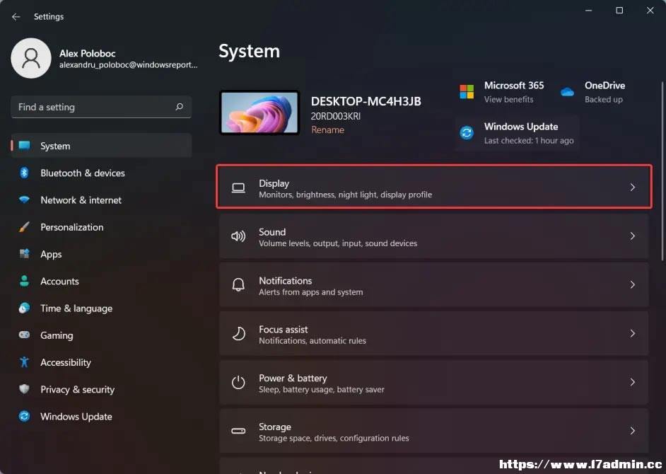Click the desktop wallpaper thumbnail

click(259, 112)
